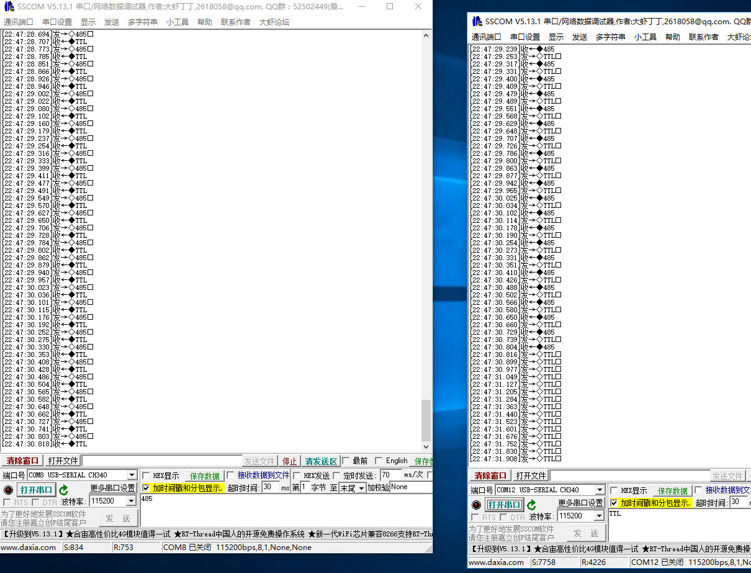Uncheck 加时间戳和分包显示 in COM12 window
The image size is (751, 573).
pyautogui.click(x=614, y=503)
